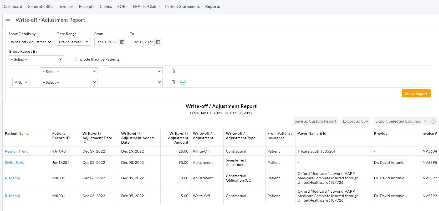This screenshot has height=211, width=439.
Task: Open the ERAs (e-Claim) tab
Action: 146,7
